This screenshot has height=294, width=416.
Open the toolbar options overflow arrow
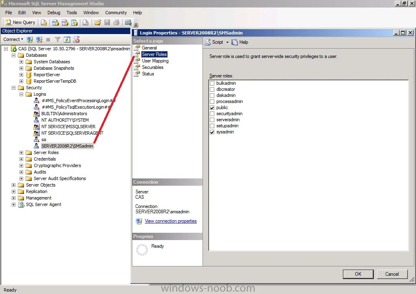pyautogui.click(x=136, y=25)
